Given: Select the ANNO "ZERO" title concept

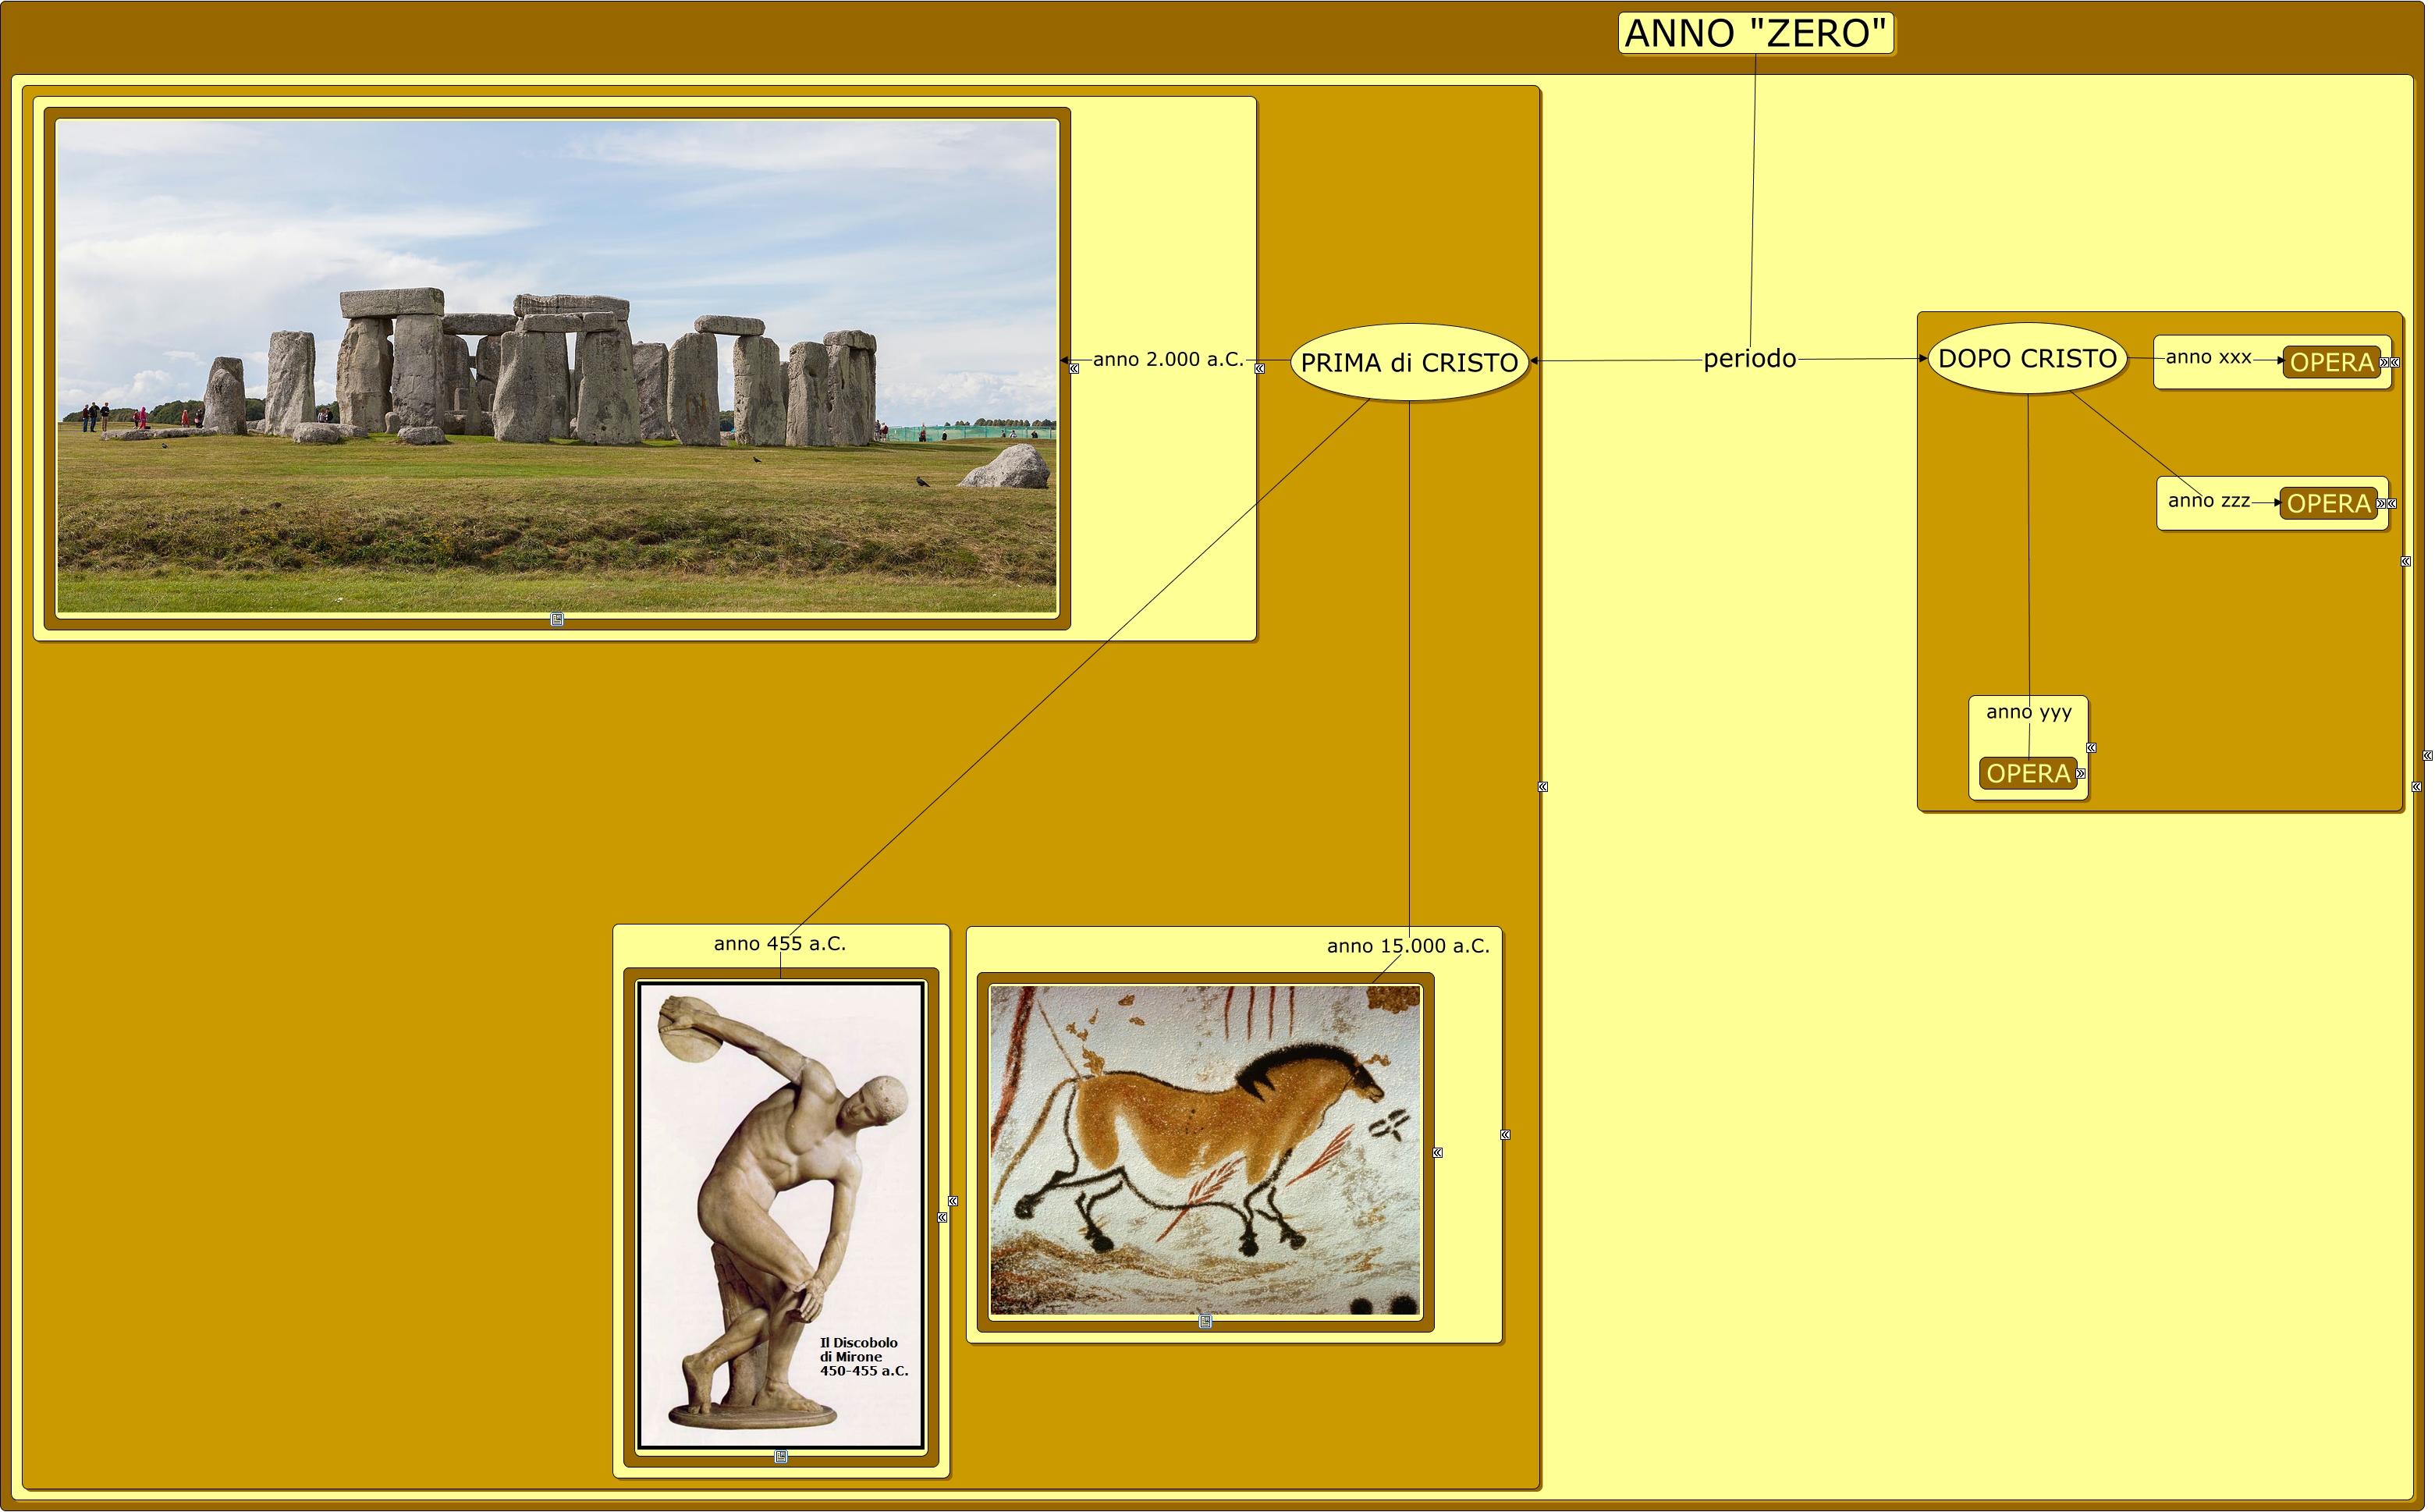Looking at the screenshot, I should 1755,33.
